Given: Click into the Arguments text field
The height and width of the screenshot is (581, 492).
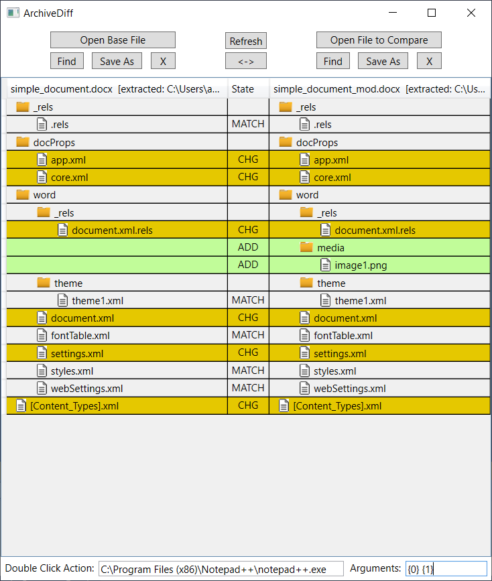Looking at the screenshot, I should click(446, 569).
